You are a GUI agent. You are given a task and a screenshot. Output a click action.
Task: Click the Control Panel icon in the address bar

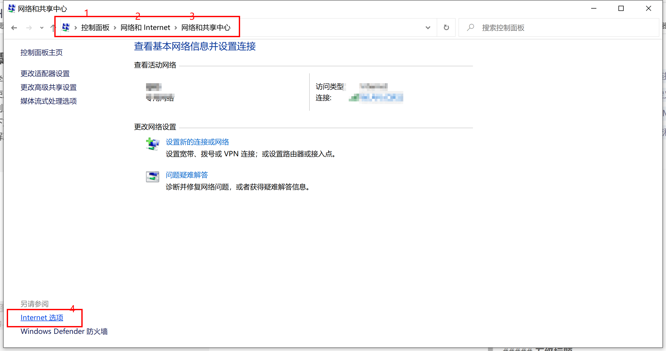(x=66, y=28)
